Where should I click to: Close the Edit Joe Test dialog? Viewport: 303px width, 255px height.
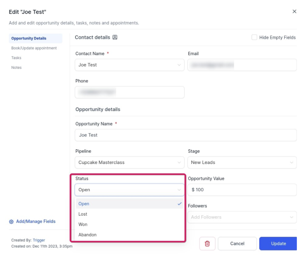[294, 11]
